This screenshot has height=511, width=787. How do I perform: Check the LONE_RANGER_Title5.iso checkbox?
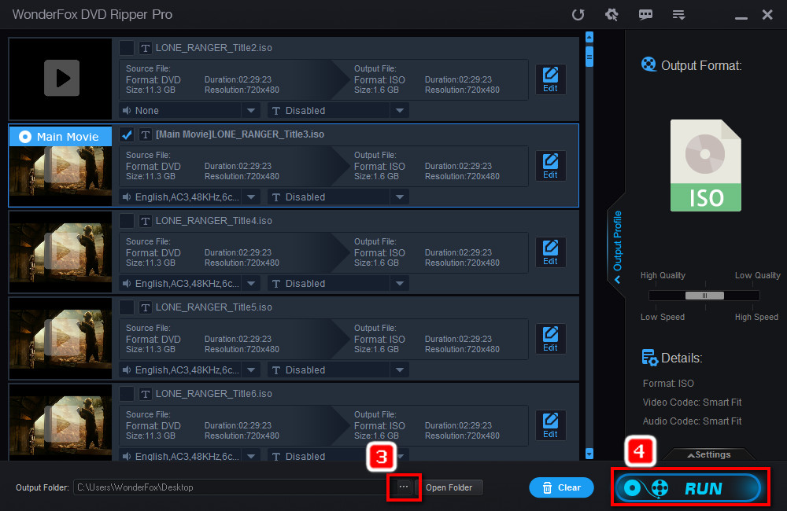pos(127,307)
